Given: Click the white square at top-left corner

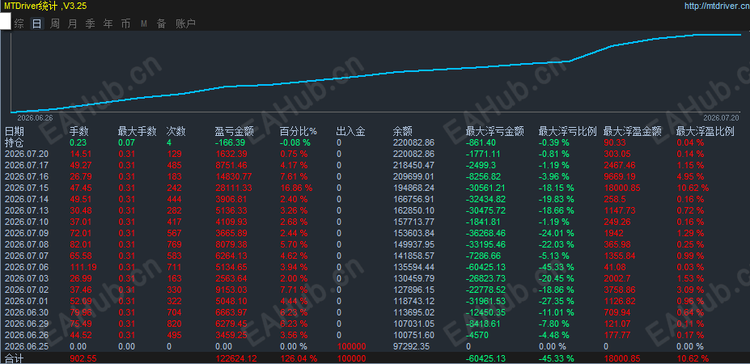Looking at the screenshot, I should (6, 21).
